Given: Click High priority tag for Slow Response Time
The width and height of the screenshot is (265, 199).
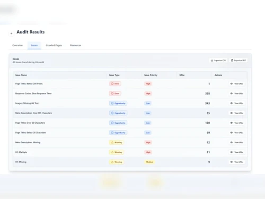Looking at the screenshot, I should 148,93.
